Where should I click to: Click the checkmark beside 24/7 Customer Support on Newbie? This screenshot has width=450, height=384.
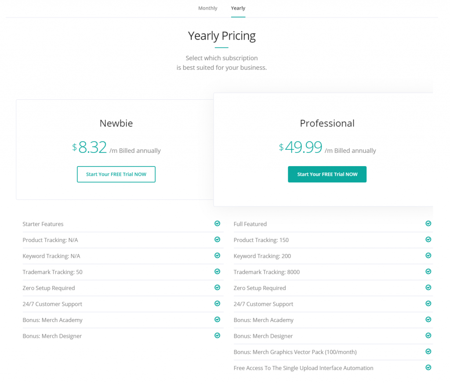click(x=217, y=303)
